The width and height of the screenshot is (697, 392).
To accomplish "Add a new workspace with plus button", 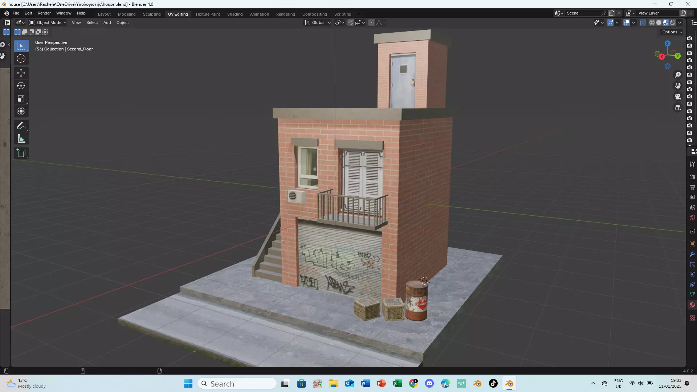I will click(x=359, y=14).
